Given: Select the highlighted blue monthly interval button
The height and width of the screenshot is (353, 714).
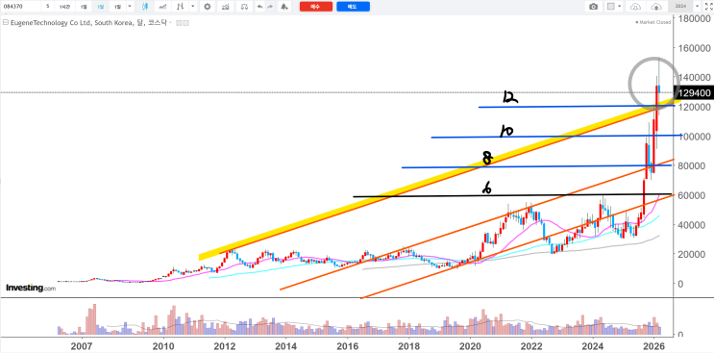Looking at the screenshot, I should (101, 7).
